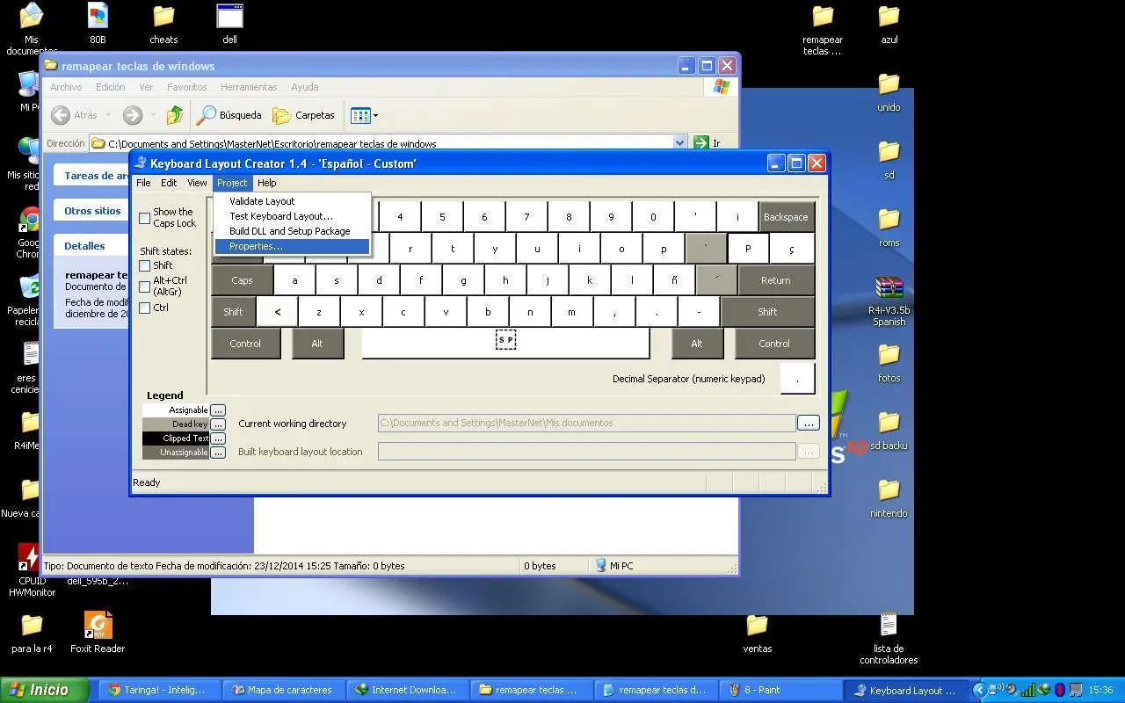Toggle the Carpetas folders pane in Explorer
Screen dimensions: 1125x703
tap(304, 115)
